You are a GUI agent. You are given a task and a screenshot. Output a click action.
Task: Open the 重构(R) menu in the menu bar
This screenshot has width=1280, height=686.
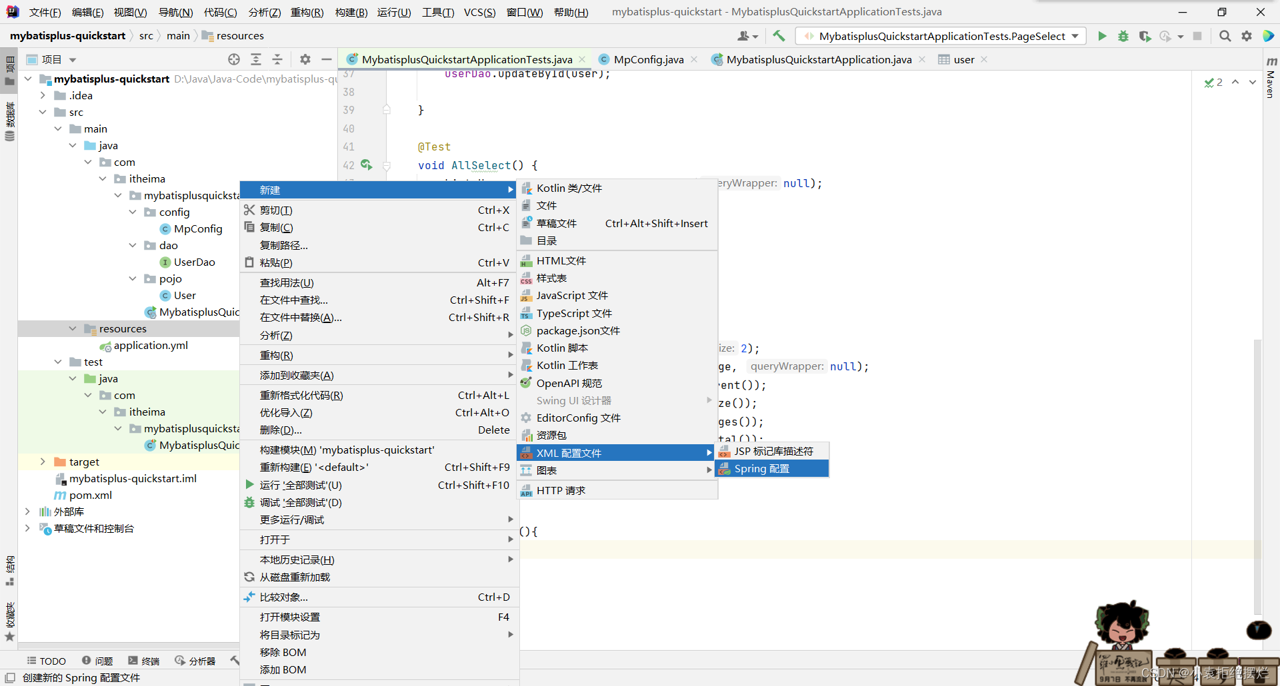307,12
